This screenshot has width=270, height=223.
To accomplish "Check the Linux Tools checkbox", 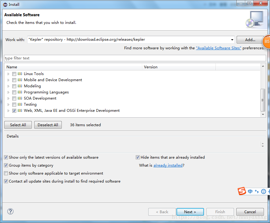I will click(14, 74).
